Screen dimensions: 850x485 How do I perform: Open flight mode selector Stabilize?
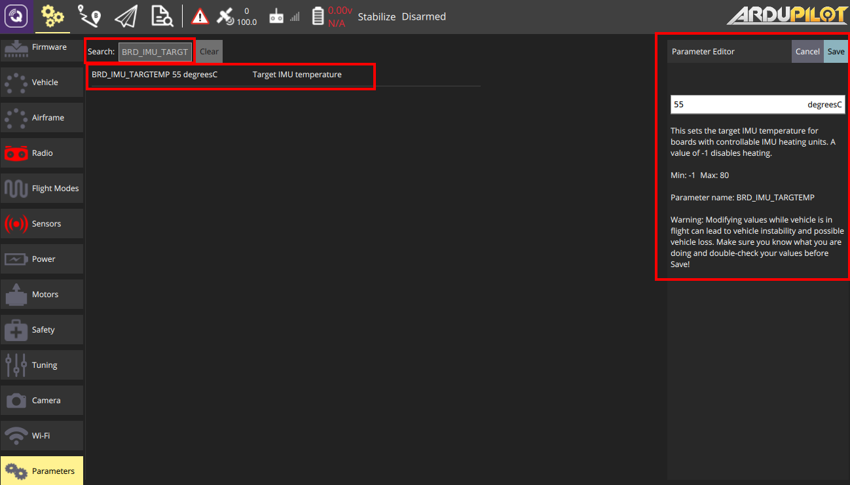tap(377, 17)
